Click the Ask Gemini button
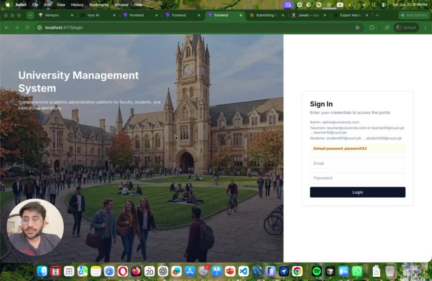This screenshot has width=432, height=281. [414, 15]
